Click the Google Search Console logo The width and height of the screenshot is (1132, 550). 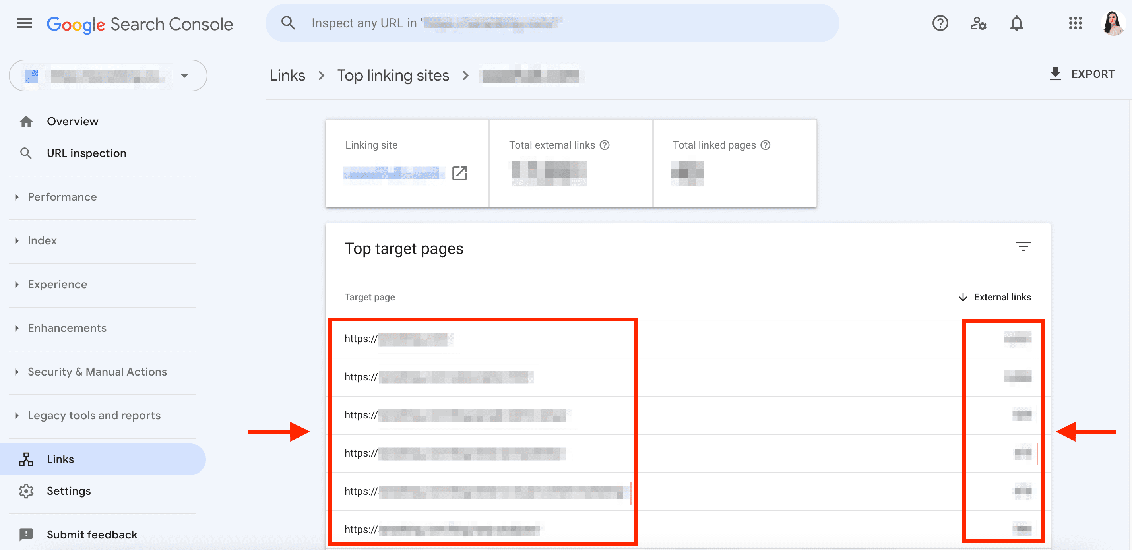140,24
